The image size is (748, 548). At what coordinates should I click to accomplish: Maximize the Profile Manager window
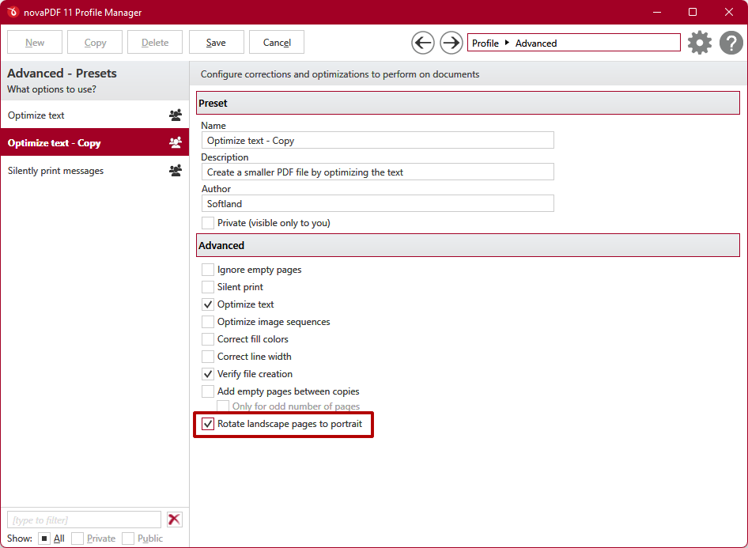(693, 12)
